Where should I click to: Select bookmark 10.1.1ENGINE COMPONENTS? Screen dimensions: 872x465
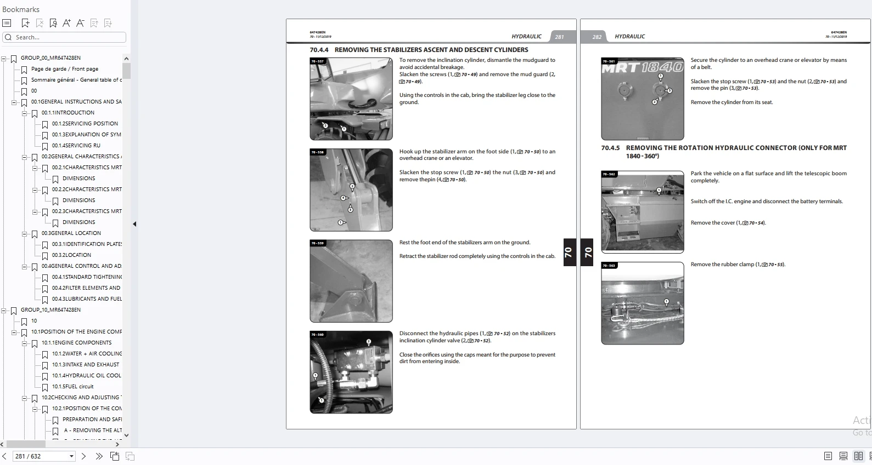click(x=76, y=343)
